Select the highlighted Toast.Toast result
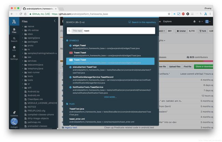 [110, 61]
